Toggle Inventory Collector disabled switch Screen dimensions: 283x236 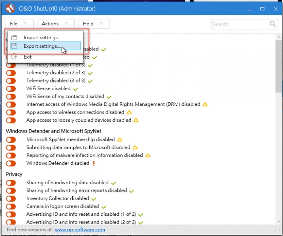(11, 199)
